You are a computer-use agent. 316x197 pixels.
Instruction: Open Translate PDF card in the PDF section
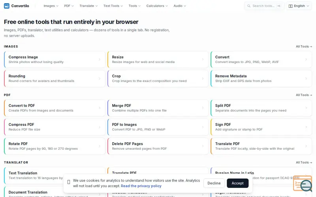point(261,146)
